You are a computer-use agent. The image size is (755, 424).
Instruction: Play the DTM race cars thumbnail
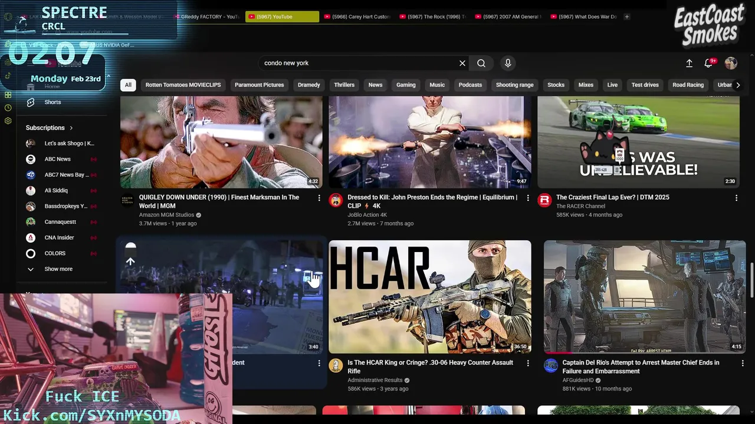coord(638,142)
